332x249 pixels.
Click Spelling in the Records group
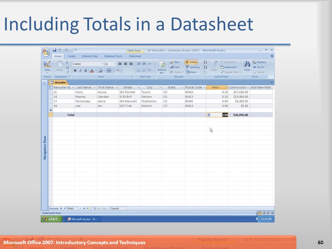[193, 67]
